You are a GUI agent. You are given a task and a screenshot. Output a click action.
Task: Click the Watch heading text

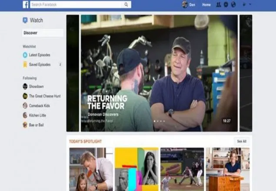point(37,20)
